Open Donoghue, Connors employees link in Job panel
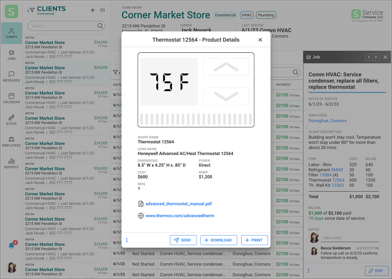Image resolution: width=392 pixels, height=279 pixels. [328, 121]
